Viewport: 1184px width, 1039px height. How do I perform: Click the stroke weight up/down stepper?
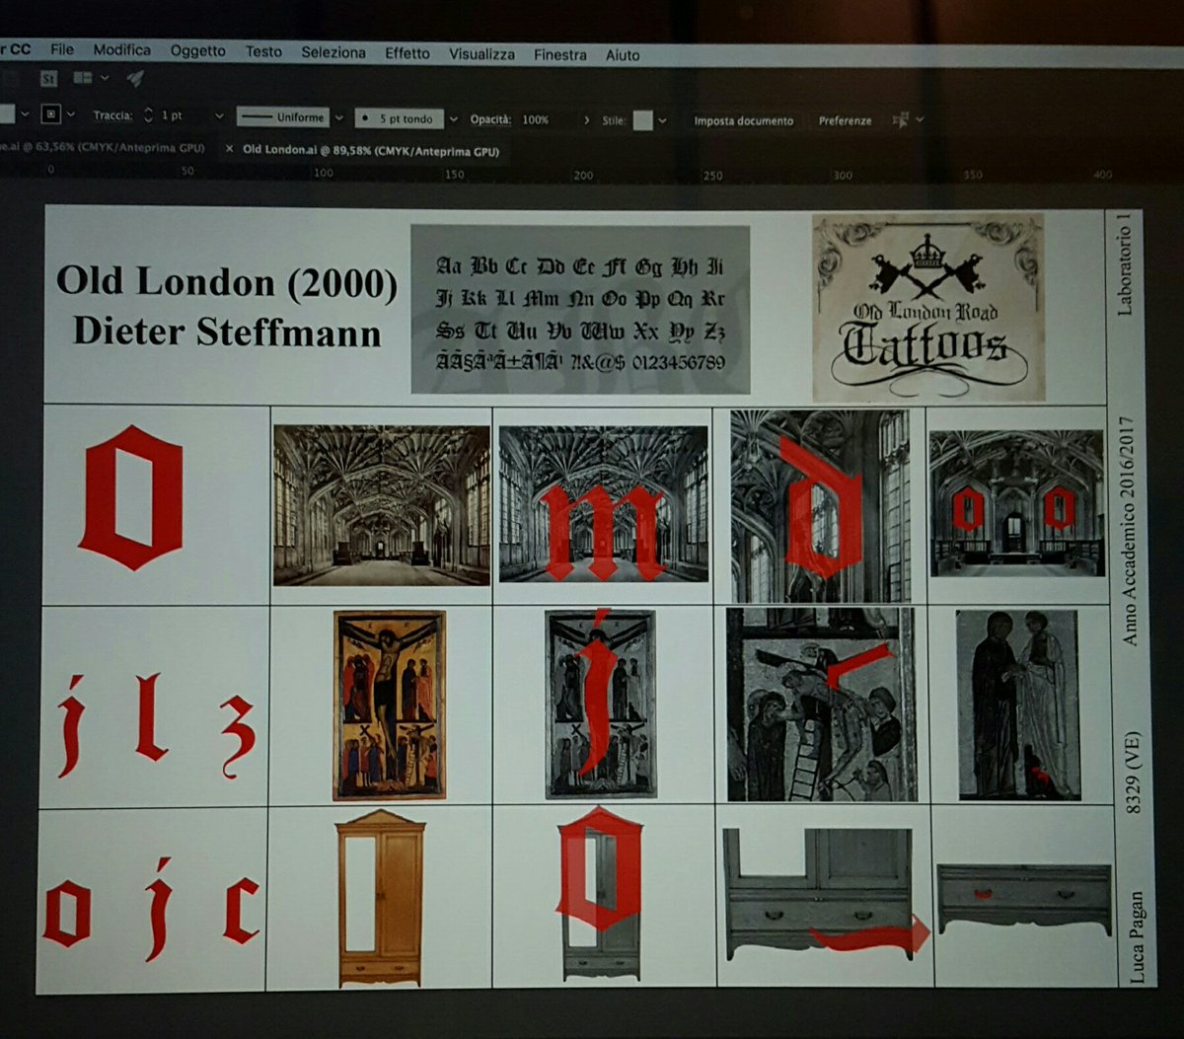coord(149,115)
